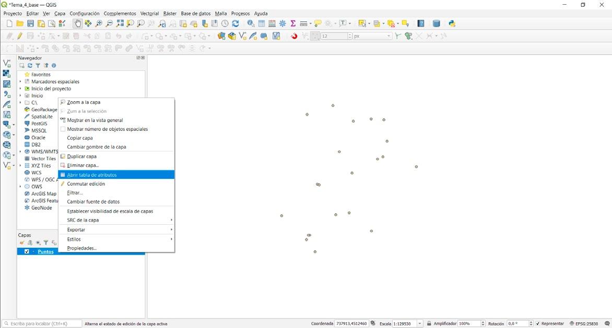Open the Proyecto menu

13,14
